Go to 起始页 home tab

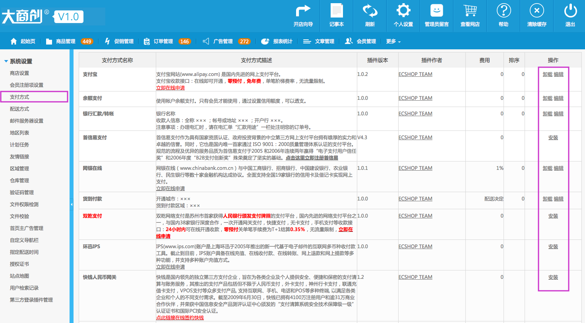point(23,41)
